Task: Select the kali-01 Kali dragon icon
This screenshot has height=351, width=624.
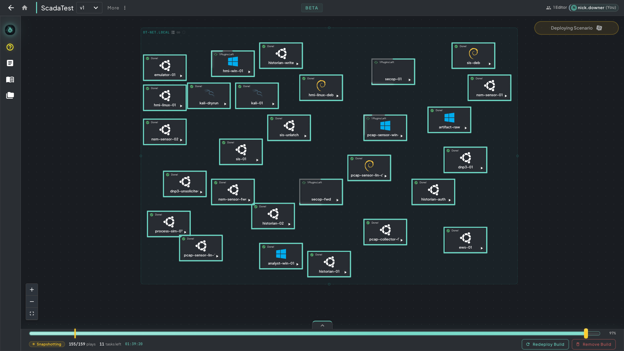Action: point(257,93)
